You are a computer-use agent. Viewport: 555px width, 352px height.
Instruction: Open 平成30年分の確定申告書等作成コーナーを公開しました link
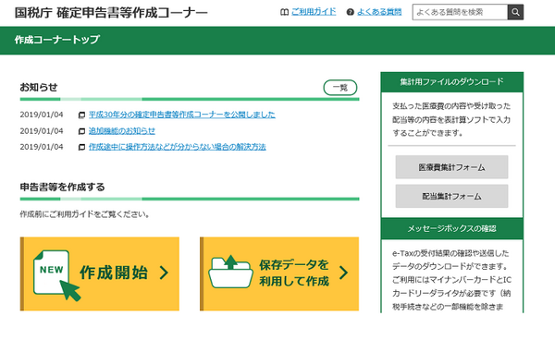point(182,115)
